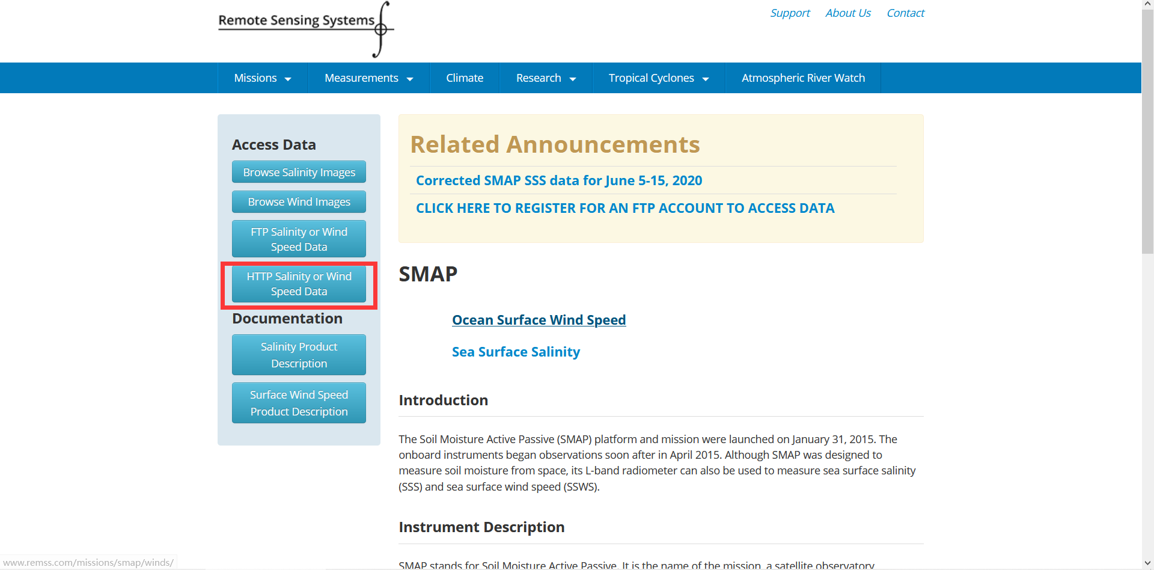Open Corrected SMAP SSS data announcement

558,180
